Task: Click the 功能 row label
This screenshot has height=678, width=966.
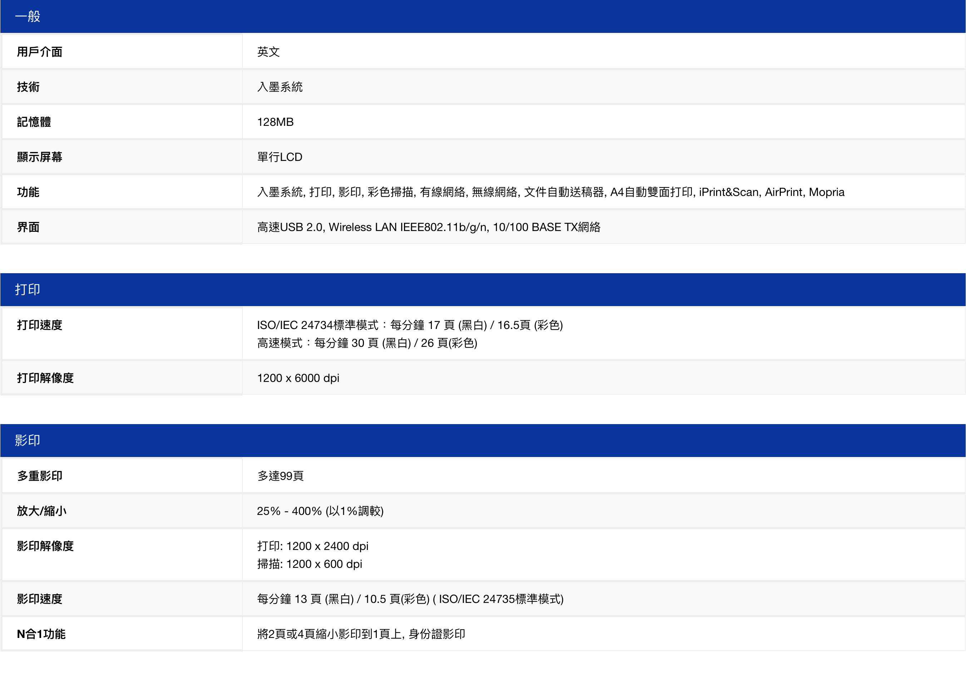Action: [28, 192]
